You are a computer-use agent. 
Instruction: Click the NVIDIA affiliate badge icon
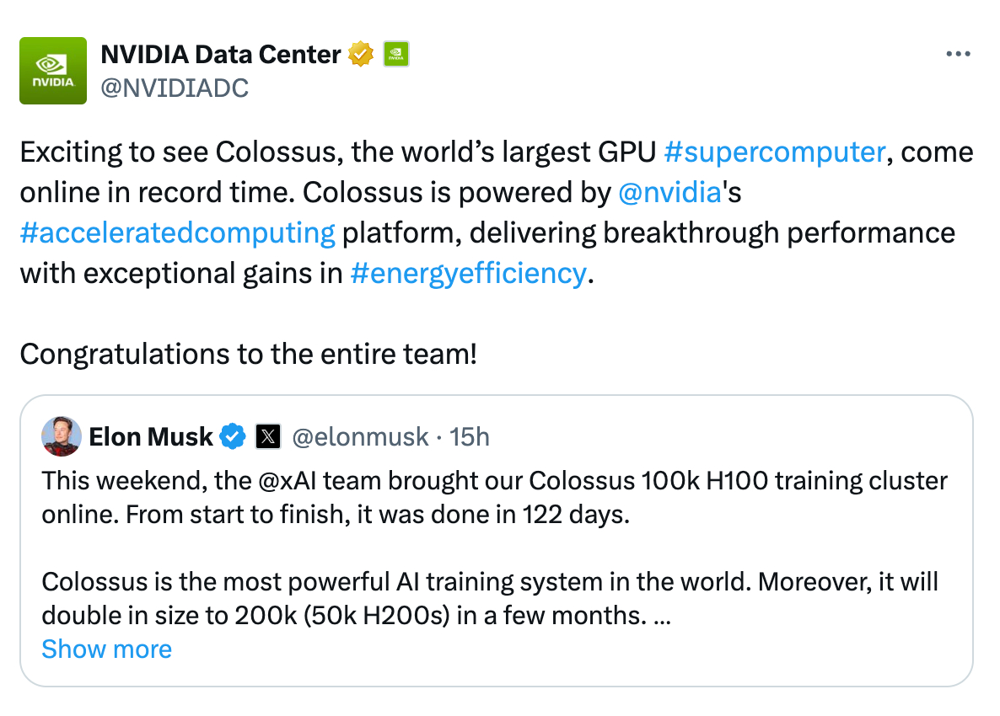(x=396, y=54)
